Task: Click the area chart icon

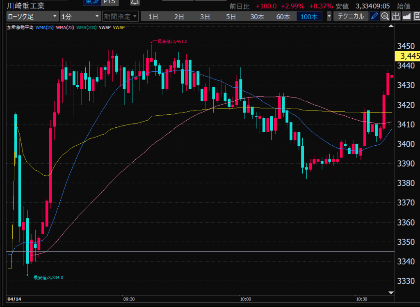Action: [406, 16]
